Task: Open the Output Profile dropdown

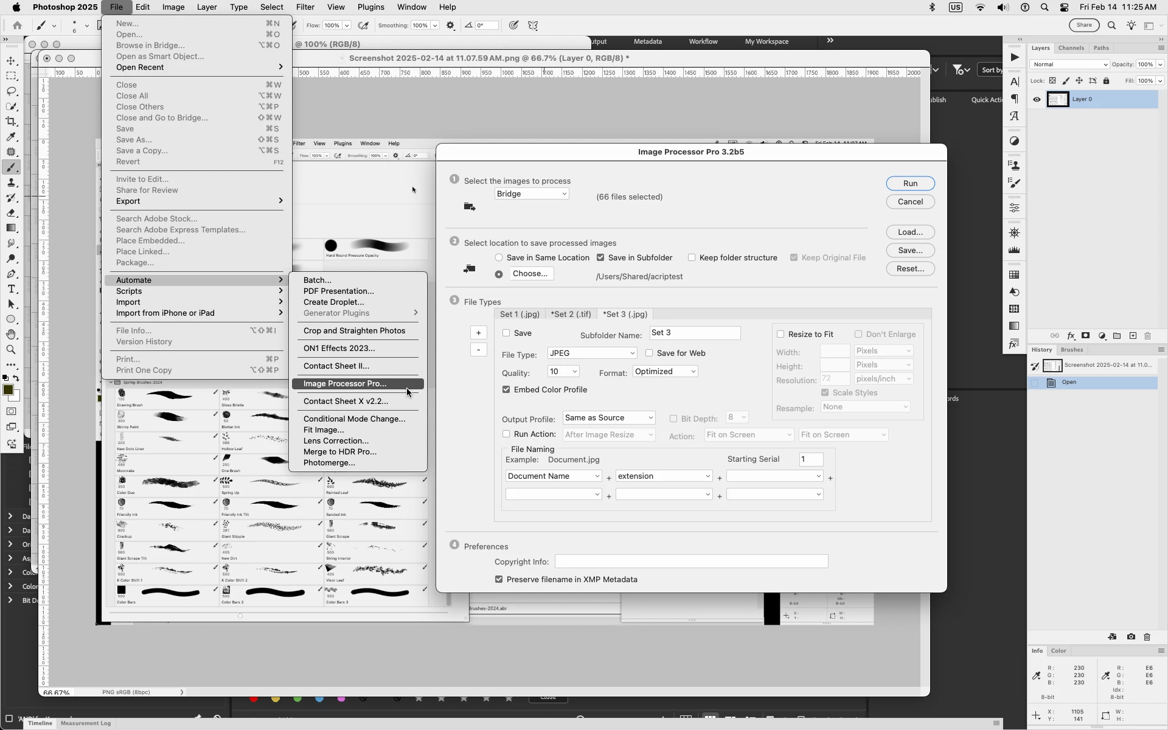Action: pos(609,418)
